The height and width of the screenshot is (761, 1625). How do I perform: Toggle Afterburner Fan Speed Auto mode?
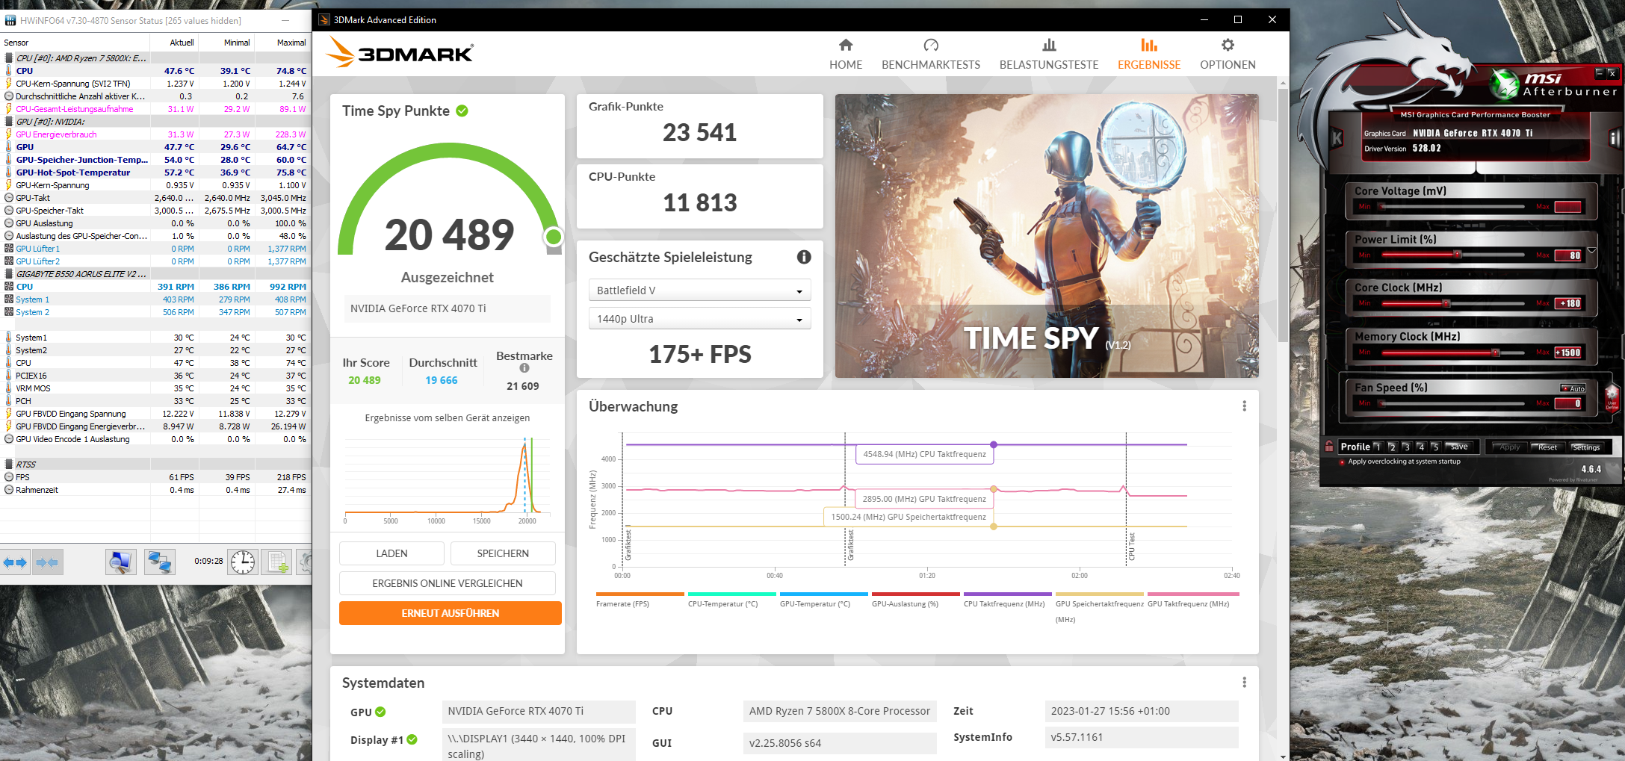pos(1573,388)
